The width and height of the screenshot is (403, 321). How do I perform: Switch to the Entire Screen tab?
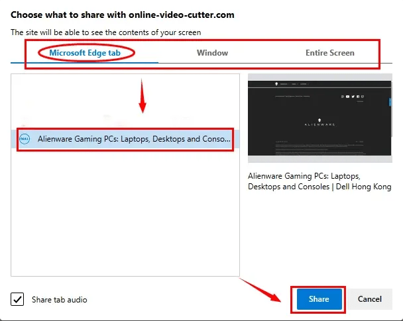tap(329, 53)
